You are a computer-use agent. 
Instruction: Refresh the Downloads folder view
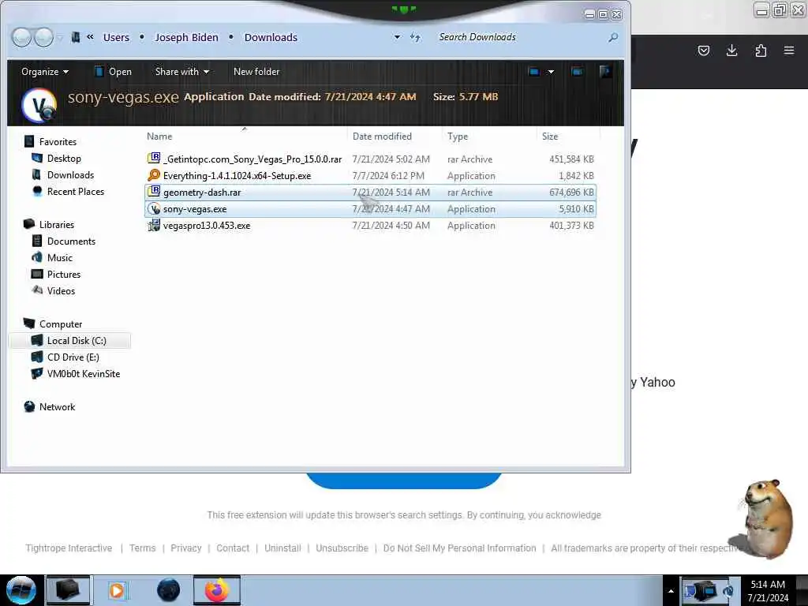tap(415, 37)
